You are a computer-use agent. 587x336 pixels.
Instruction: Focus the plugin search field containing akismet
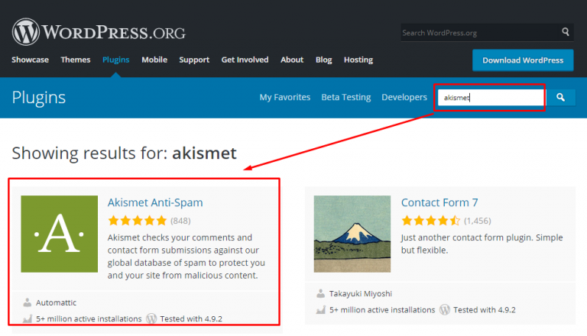491,97
